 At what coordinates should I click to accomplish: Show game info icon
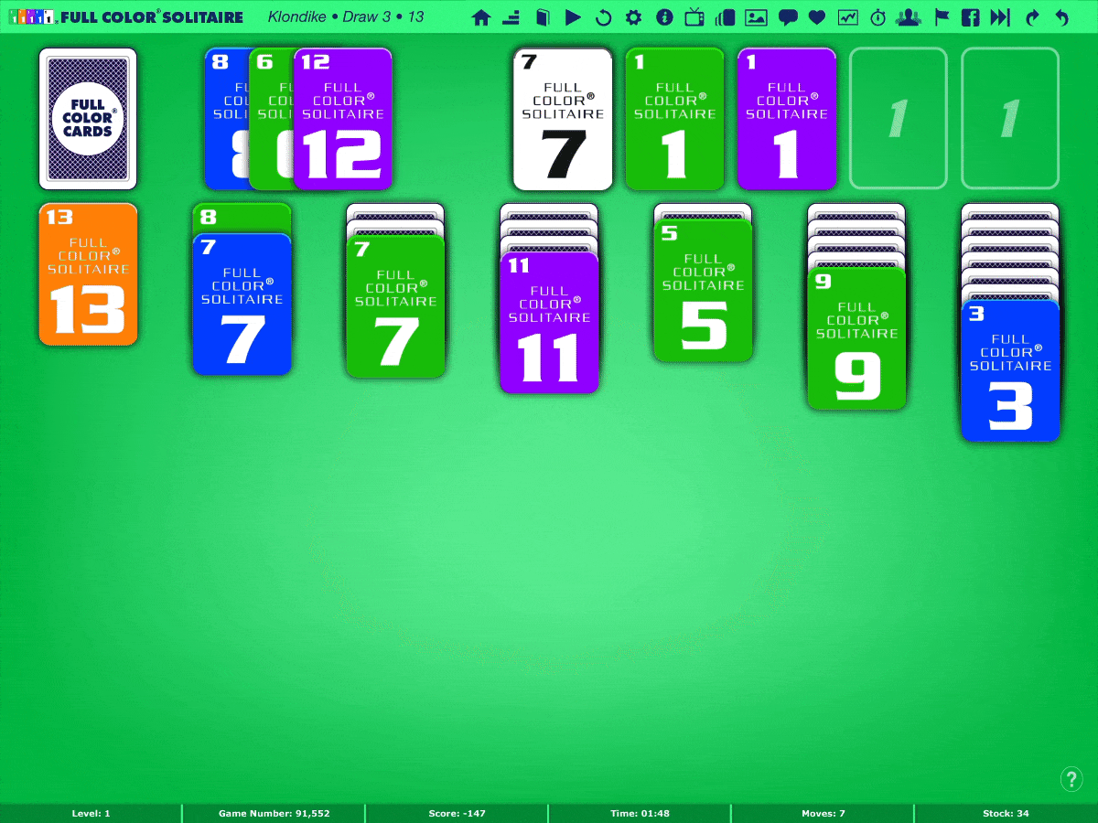[x=664, y=17]
